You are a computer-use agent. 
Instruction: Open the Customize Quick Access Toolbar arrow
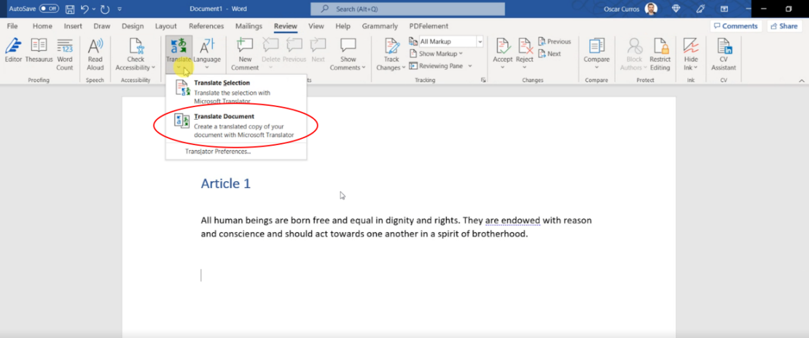click(120, 9)
